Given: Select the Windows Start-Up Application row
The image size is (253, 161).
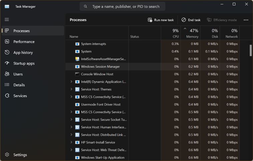Looking at the screenshot, I should click(153, 158).
